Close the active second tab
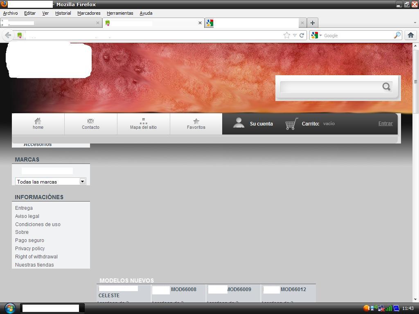 tap(200, 23)
